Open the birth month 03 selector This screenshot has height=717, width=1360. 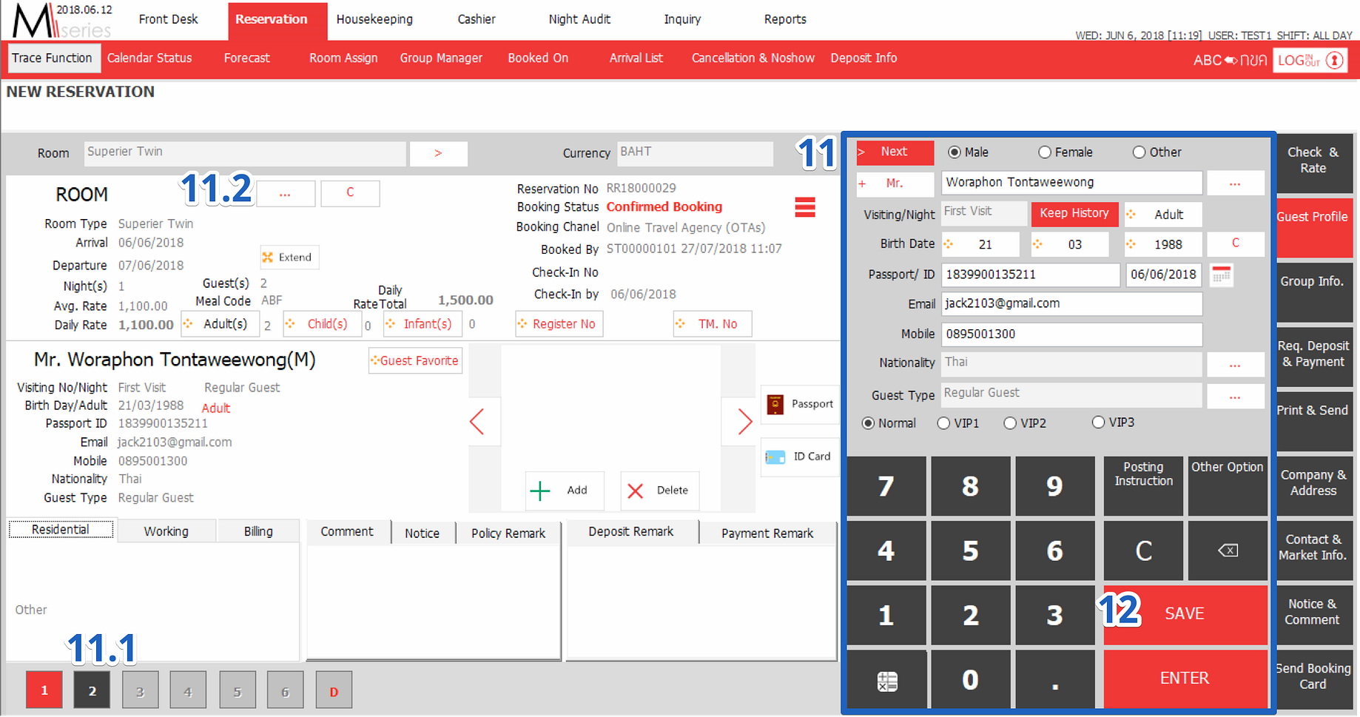pyautogui.click(x=1070, y=244)
